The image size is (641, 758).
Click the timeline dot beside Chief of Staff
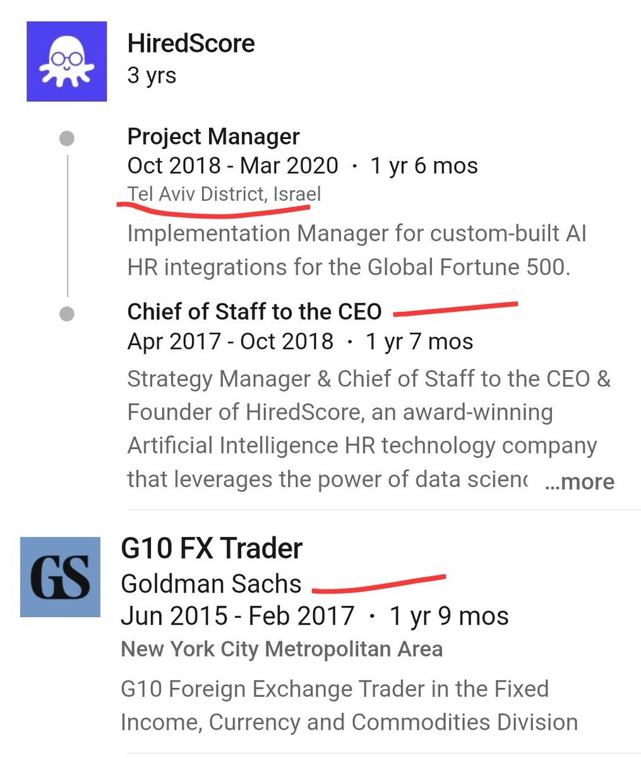(x=66, y=313)
